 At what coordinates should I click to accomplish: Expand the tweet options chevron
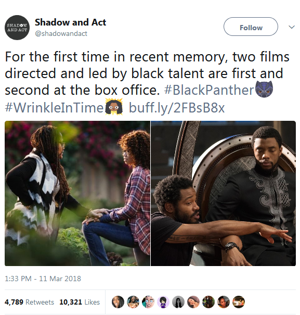click(292, 27)
